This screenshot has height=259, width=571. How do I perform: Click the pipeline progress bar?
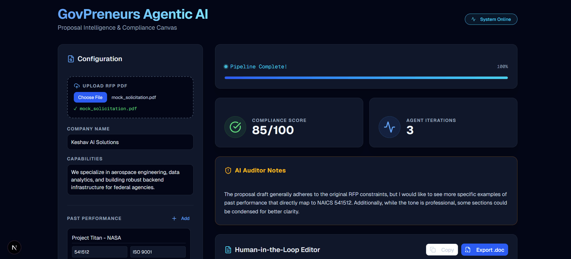point(366,78)
